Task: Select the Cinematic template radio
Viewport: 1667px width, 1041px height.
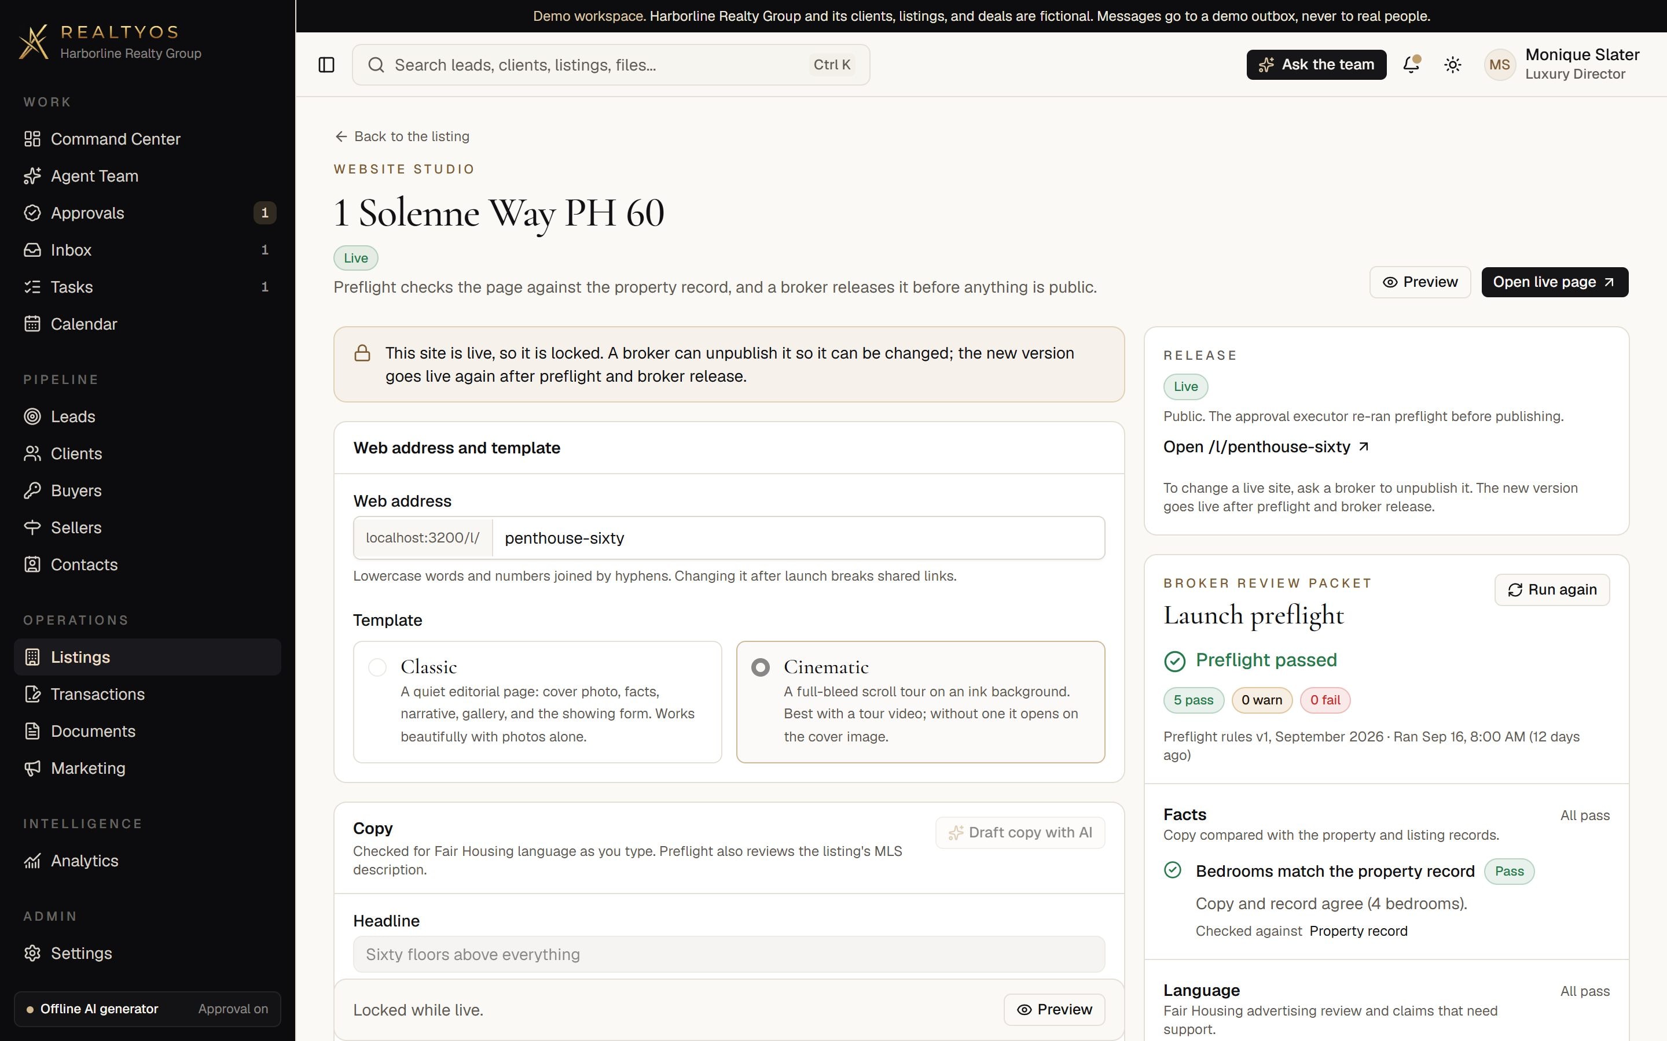Action: pos(761,667)
